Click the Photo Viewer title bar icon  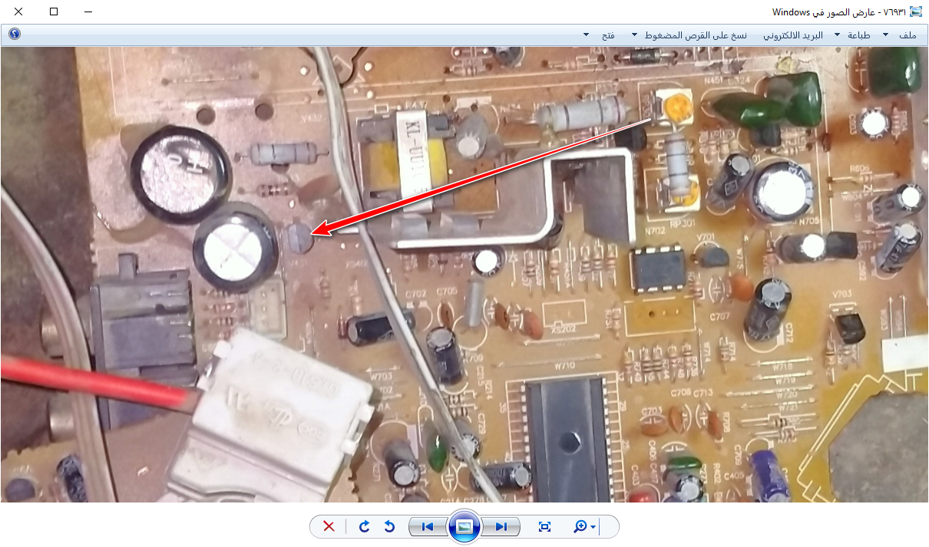pos(915,12)
